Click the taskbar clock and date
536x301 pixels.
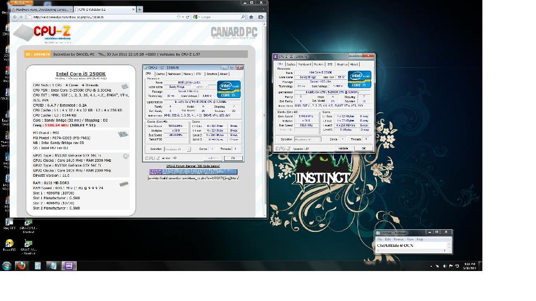470,266
